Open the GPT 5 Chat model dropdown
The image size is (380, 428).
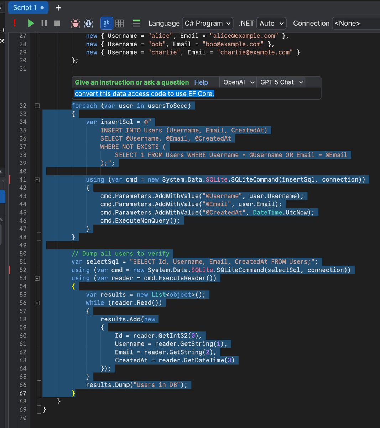pyautogui.click(x=281, y=82)
